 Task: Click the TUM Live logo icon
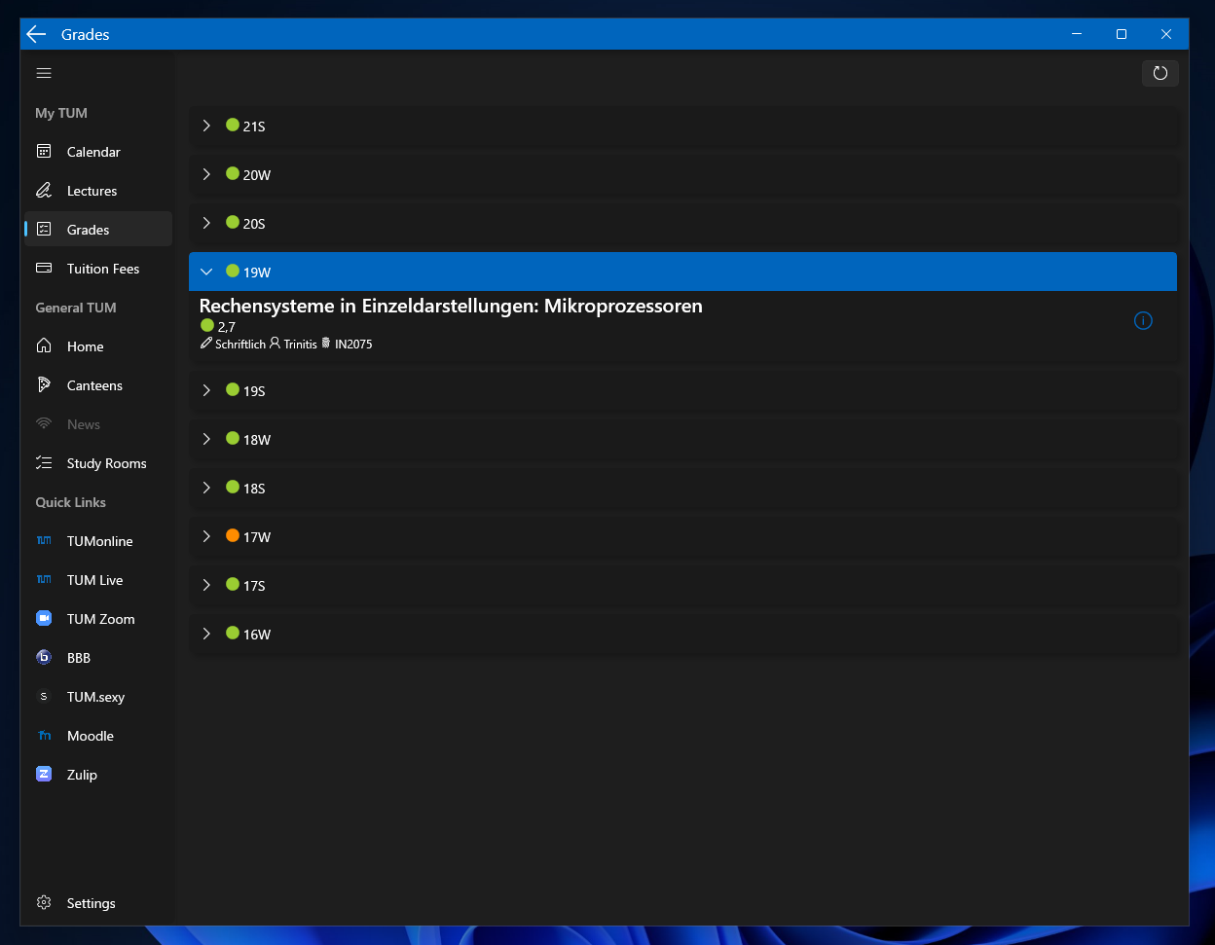point(44,579)
